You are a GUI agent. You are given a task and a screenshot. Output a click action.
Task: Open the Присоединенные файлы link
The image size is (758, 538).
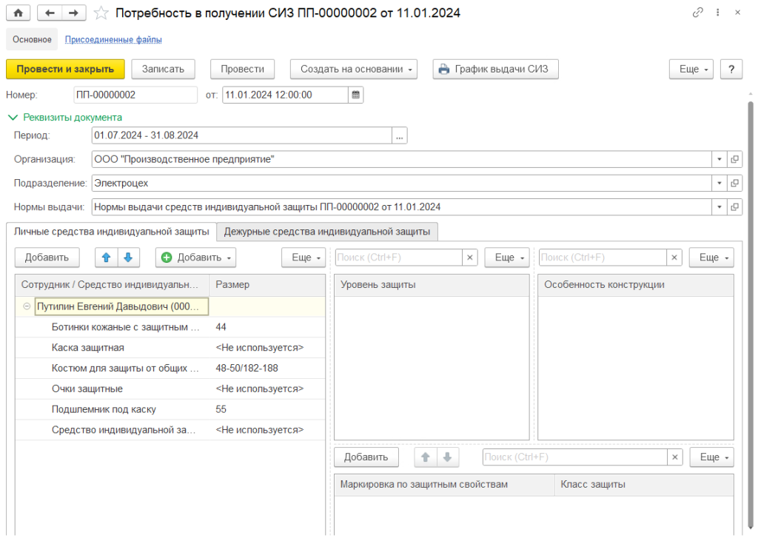pyautogui.click(x=113, y=39)
